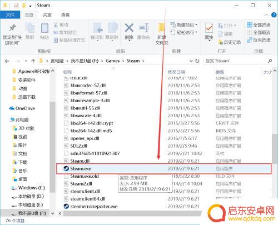Viewport: 278px width, 225px height.
Task: Open the New item dropdown
Action: (x=184, y=25)
